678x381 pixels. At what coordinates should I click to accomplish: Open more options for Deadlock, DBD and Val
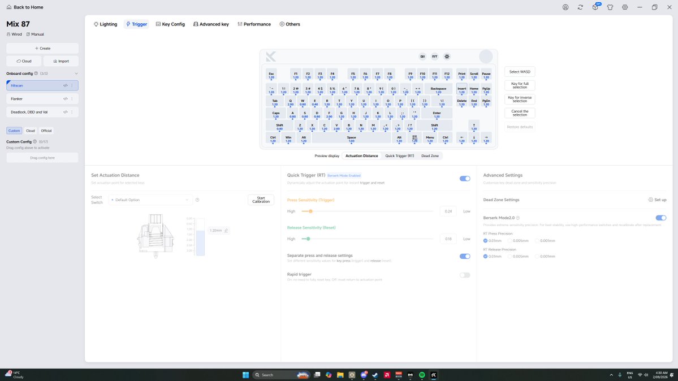point(72,112)
